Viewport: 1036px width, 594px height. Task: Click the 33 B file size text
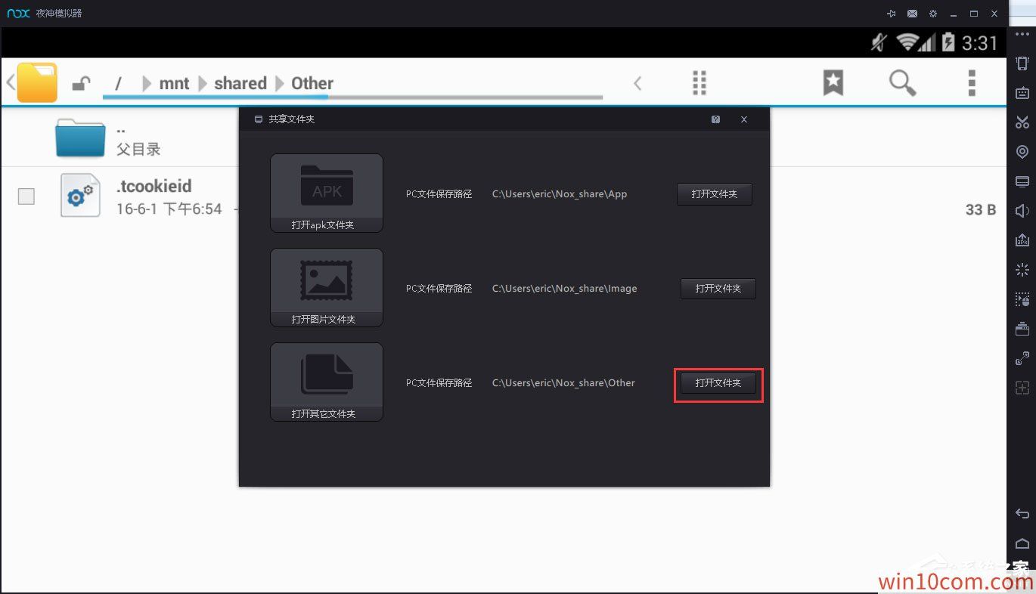tap(981, 210)
